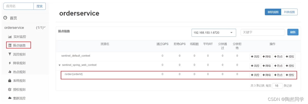Click the 首页 dashboard icon
308x104 pixels.
click(5, 18)
